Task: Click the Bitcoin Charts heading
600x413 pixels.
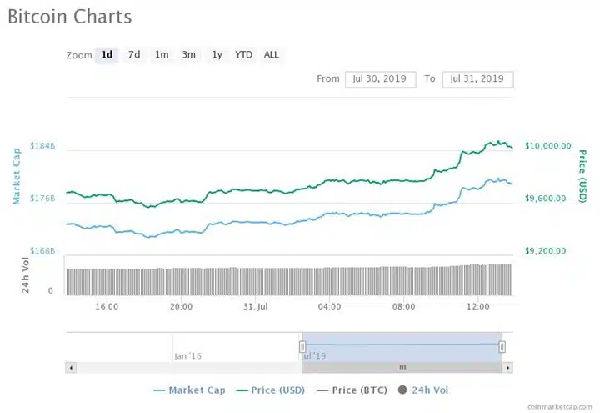Action: pyautogui.click(x=70, y=17)
